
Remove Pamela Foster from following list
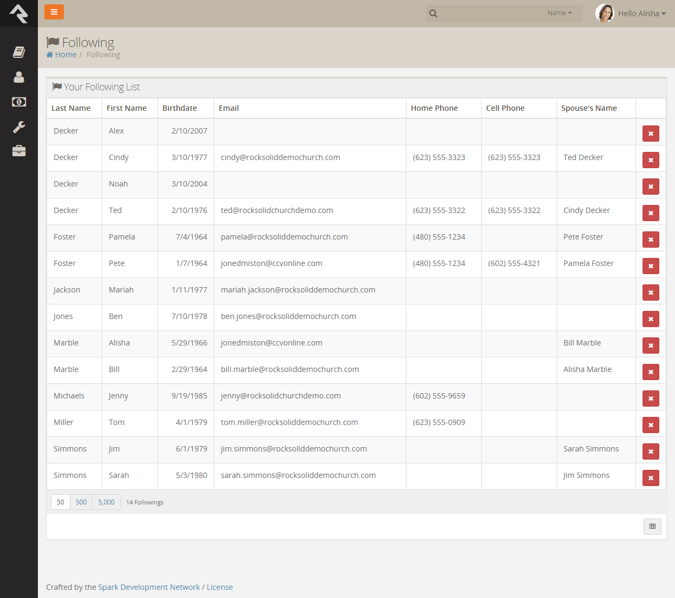pyautogui.click(x=651, y=240)
